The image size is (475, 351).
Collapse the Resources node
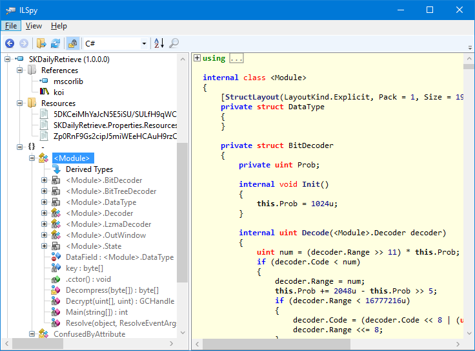click(x=20, y=103)
